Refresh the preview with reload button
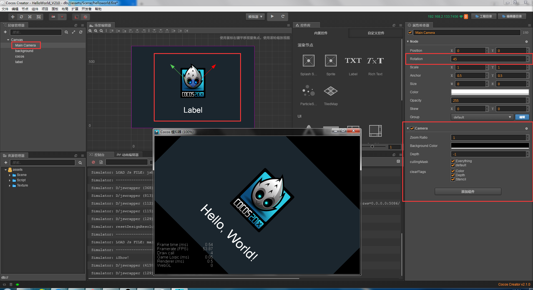Screen dimensions: 533x290 (x=283, y=17)
